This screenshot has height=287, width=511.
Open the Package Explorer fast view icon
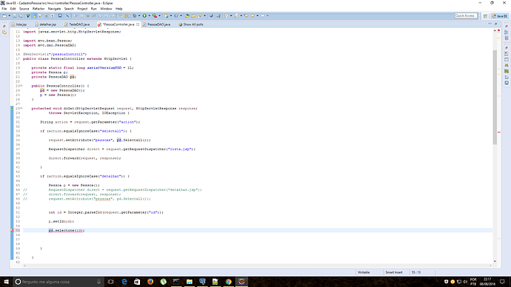pos(4,33)
